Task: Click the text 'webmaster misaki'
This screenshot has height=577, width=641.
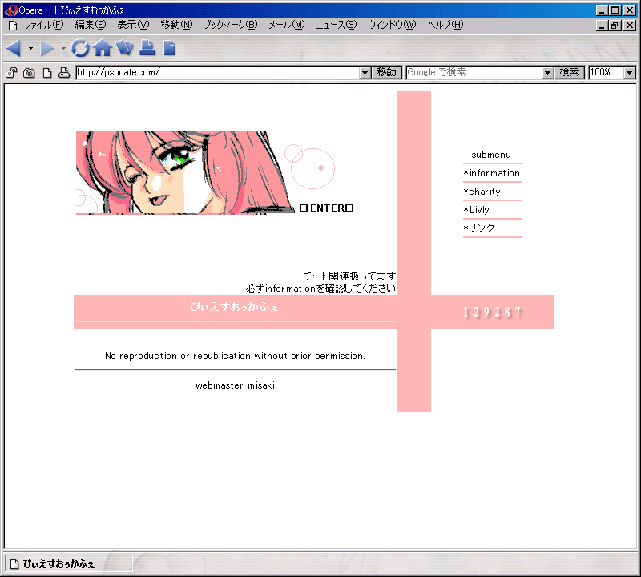Action: (x=235, y=385)
